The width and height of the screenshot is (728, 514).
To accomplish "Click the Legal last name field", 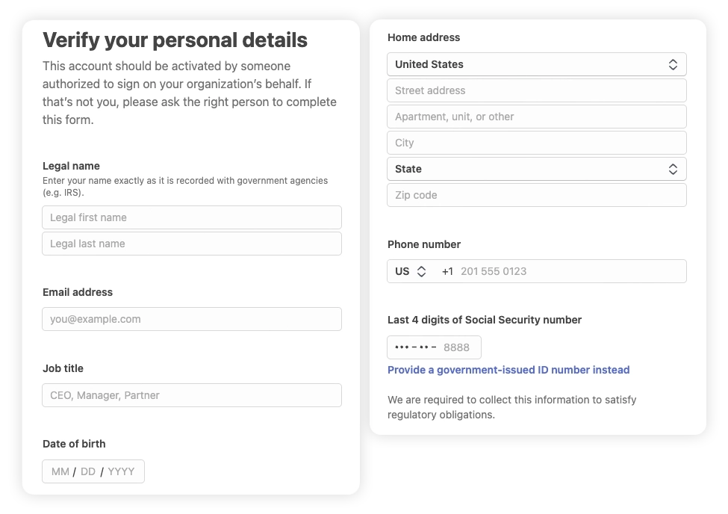I will click(x=192, y=244).
